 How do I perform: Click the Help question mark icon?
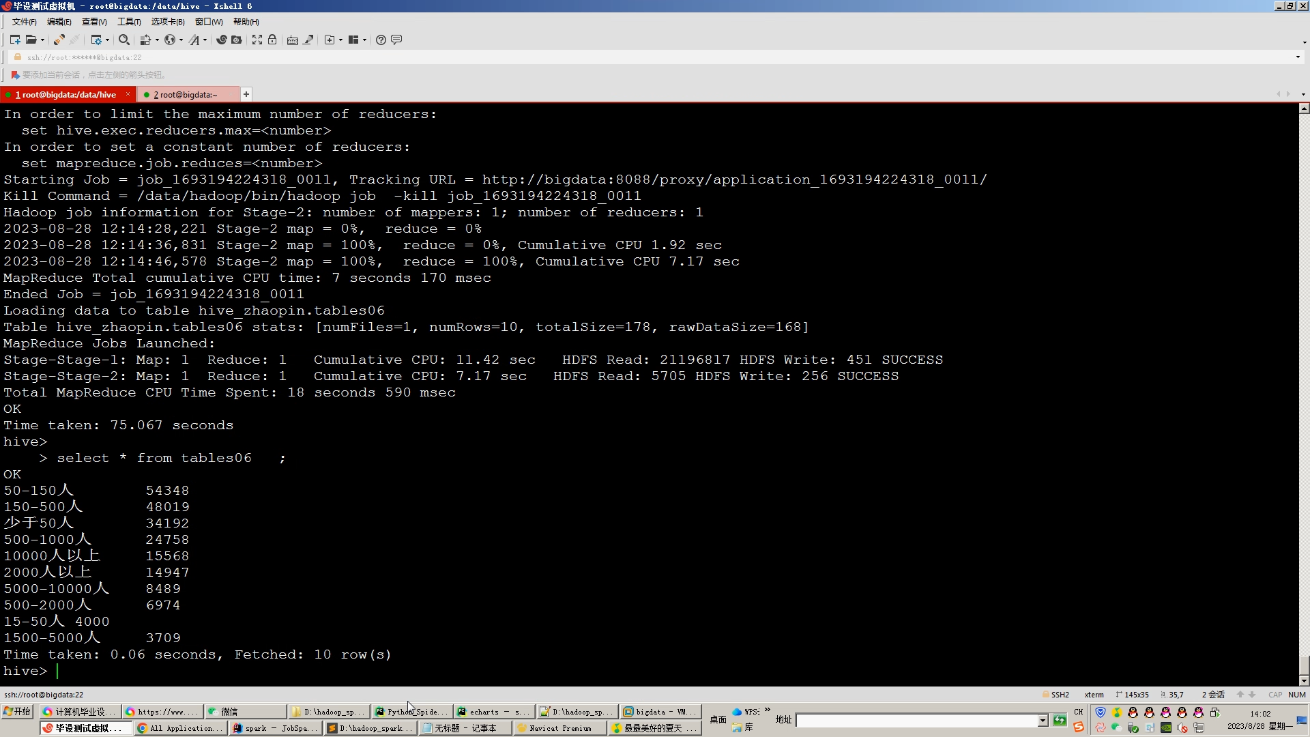click(x=381, y=40)
